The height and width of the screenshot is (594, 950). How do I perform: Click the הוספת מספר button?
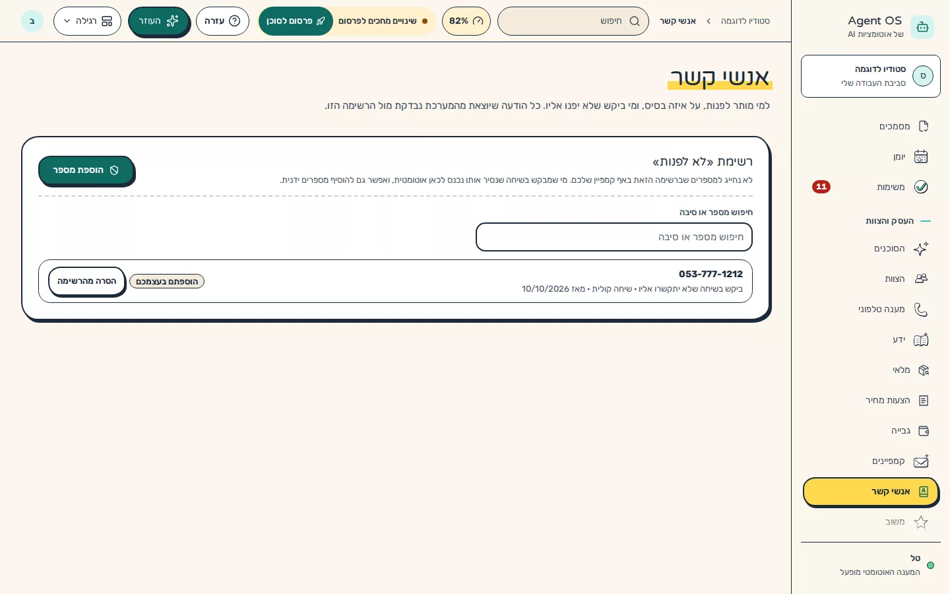86,170
